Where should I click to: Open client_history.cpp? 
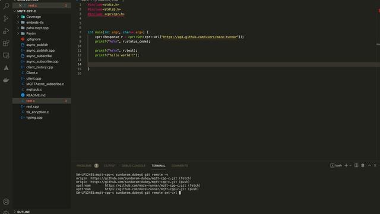click(40, 67)
